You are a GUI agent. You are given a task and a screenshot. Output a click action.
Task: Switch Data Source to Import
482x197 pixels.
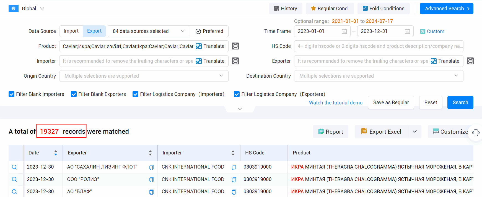[71, 31]
